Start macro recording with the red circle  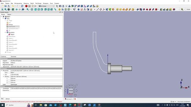tap(26, 6)
